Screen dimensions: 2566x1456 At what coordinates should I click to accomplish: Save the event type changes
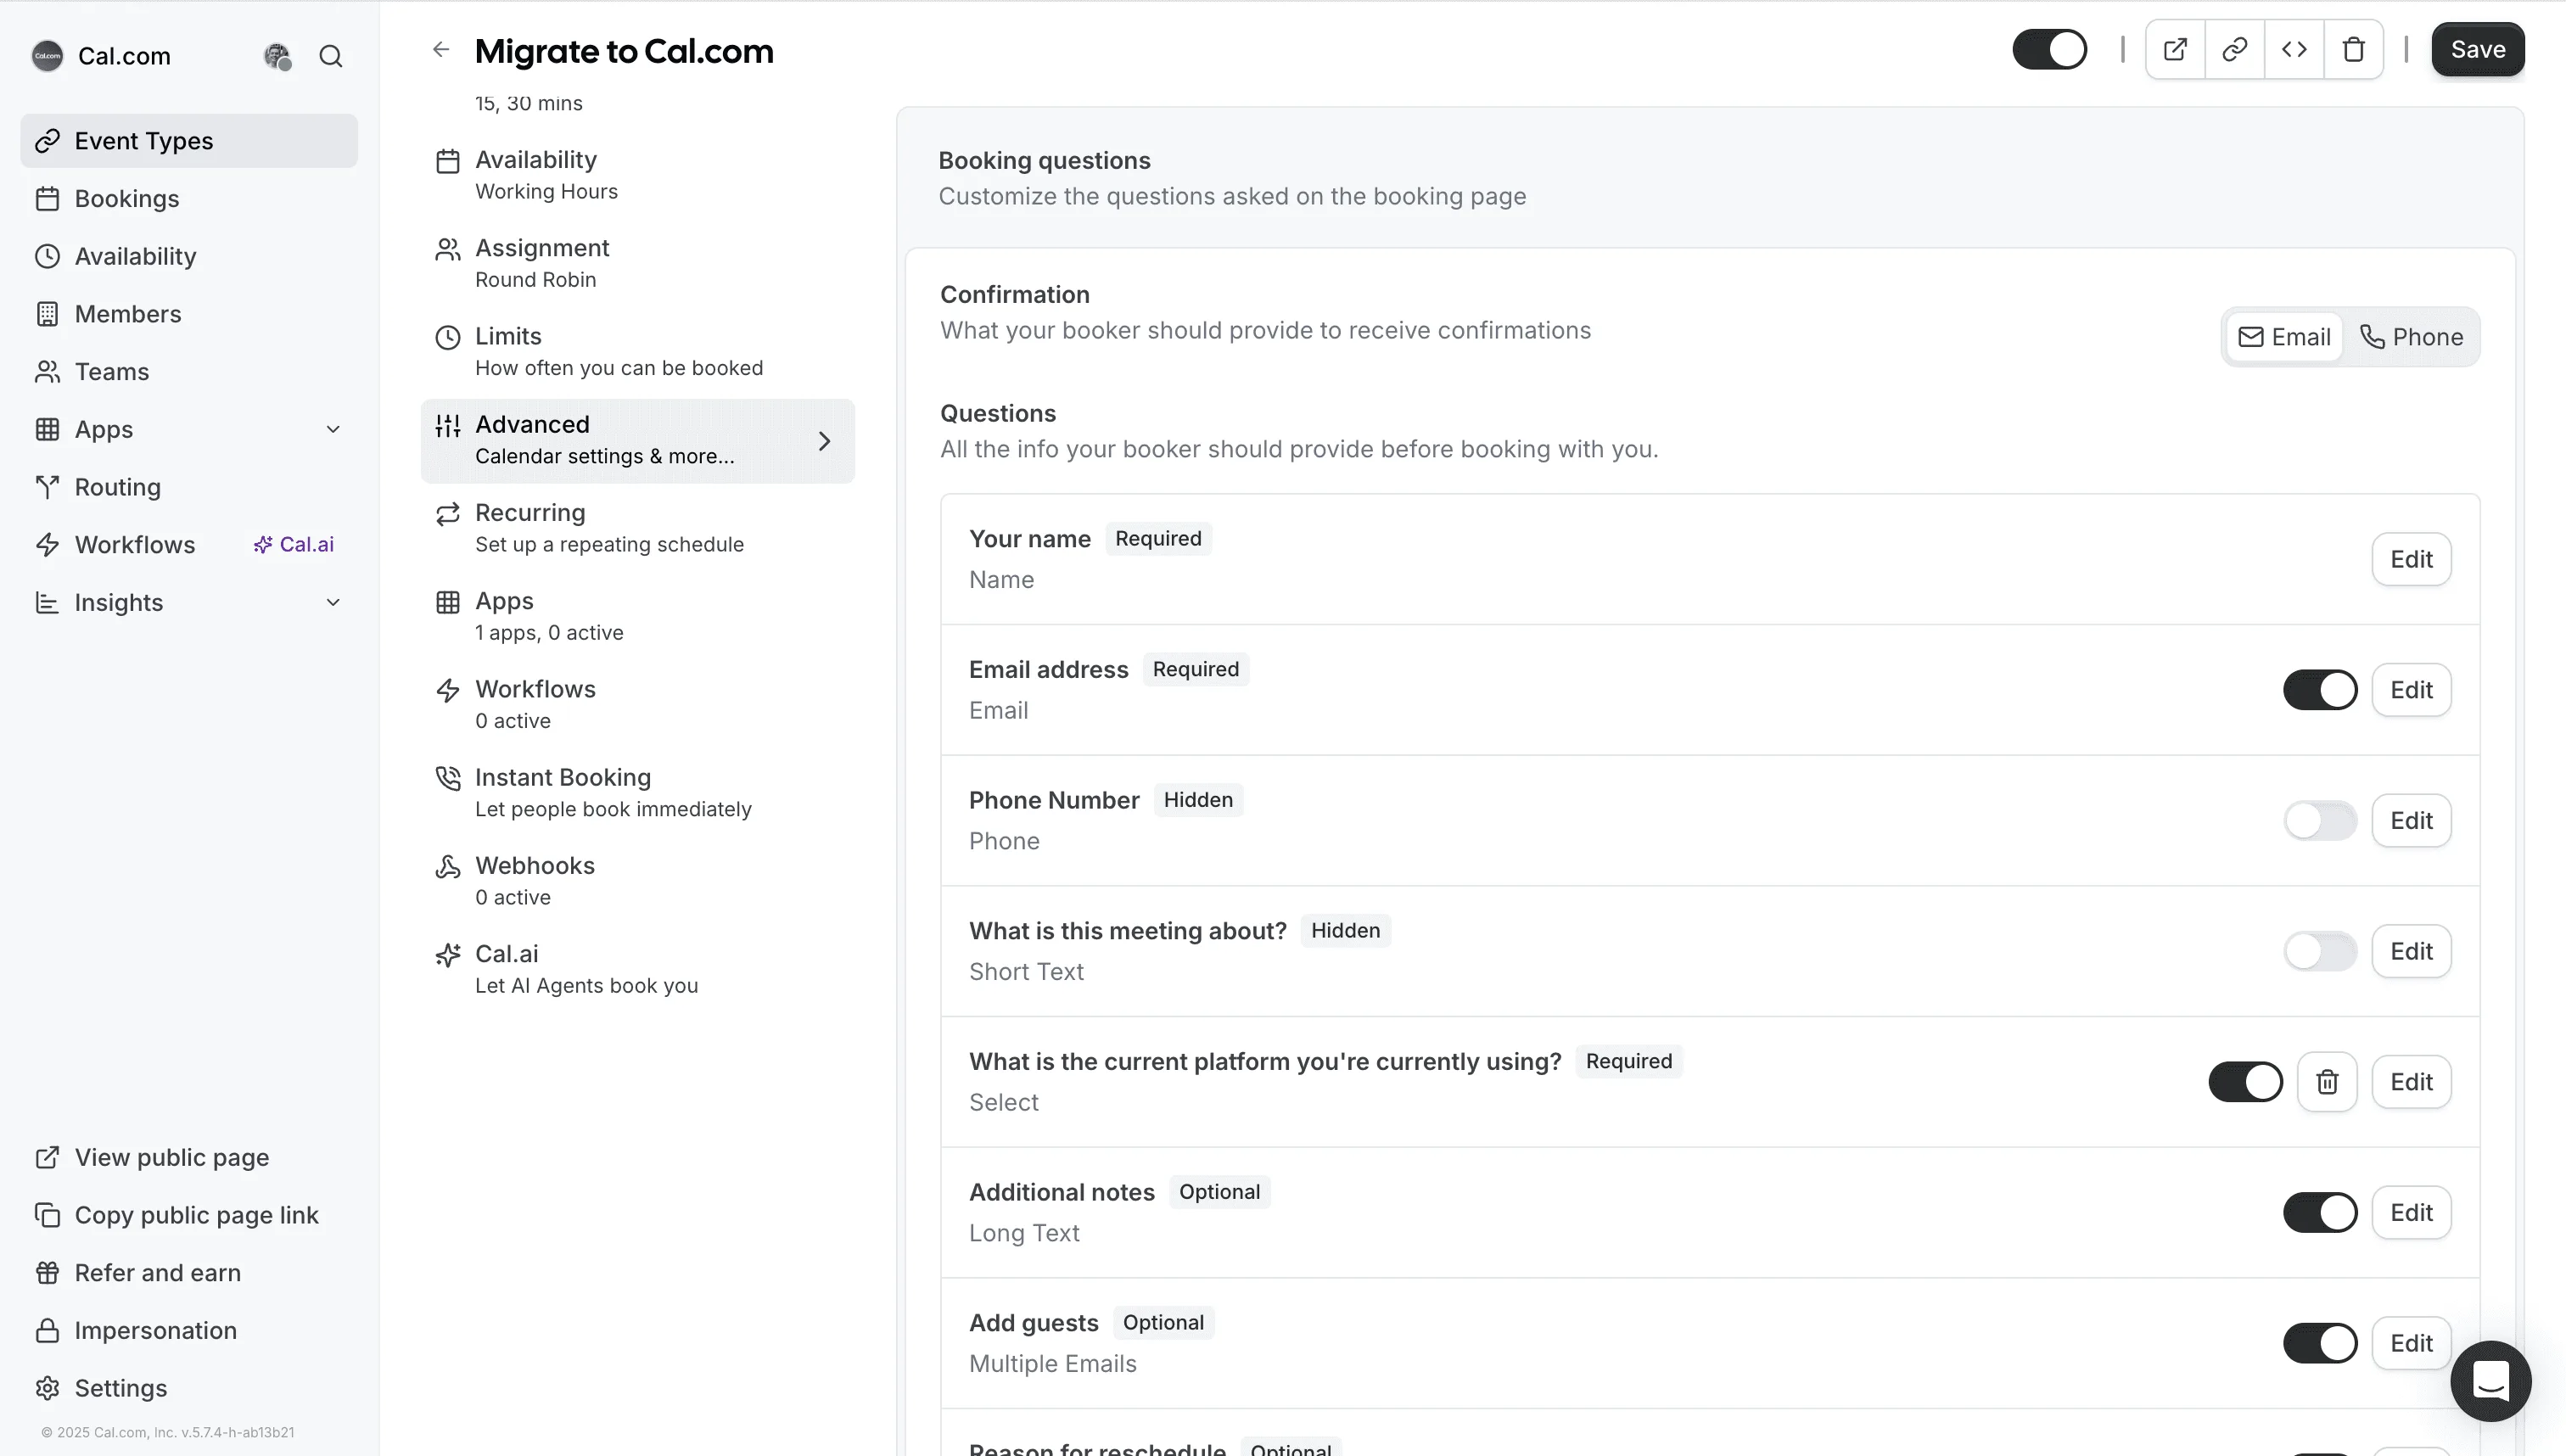pyautogui.click(x=2477, y=49)
